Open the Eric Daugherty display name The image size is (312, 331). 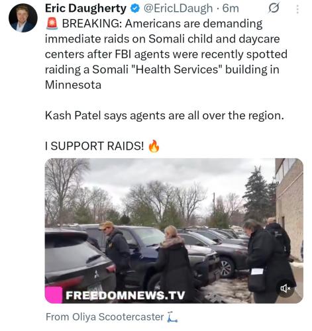tap(85, 9)
